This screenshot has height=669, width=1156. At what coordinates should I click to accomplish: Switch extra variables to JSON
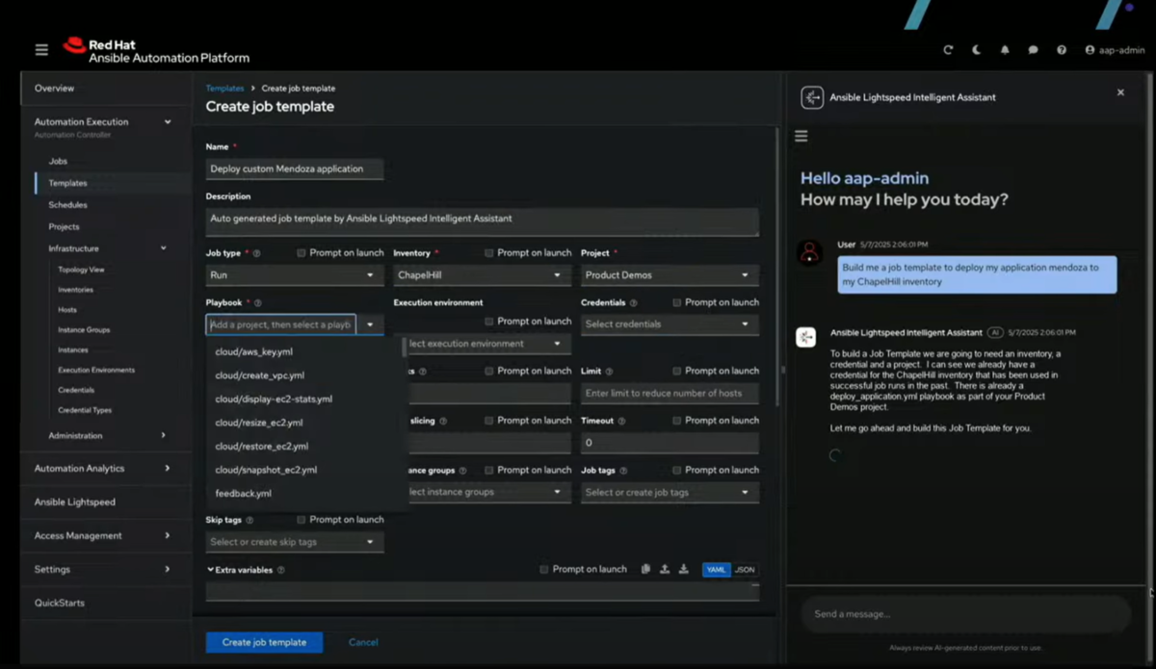(745, 570)
